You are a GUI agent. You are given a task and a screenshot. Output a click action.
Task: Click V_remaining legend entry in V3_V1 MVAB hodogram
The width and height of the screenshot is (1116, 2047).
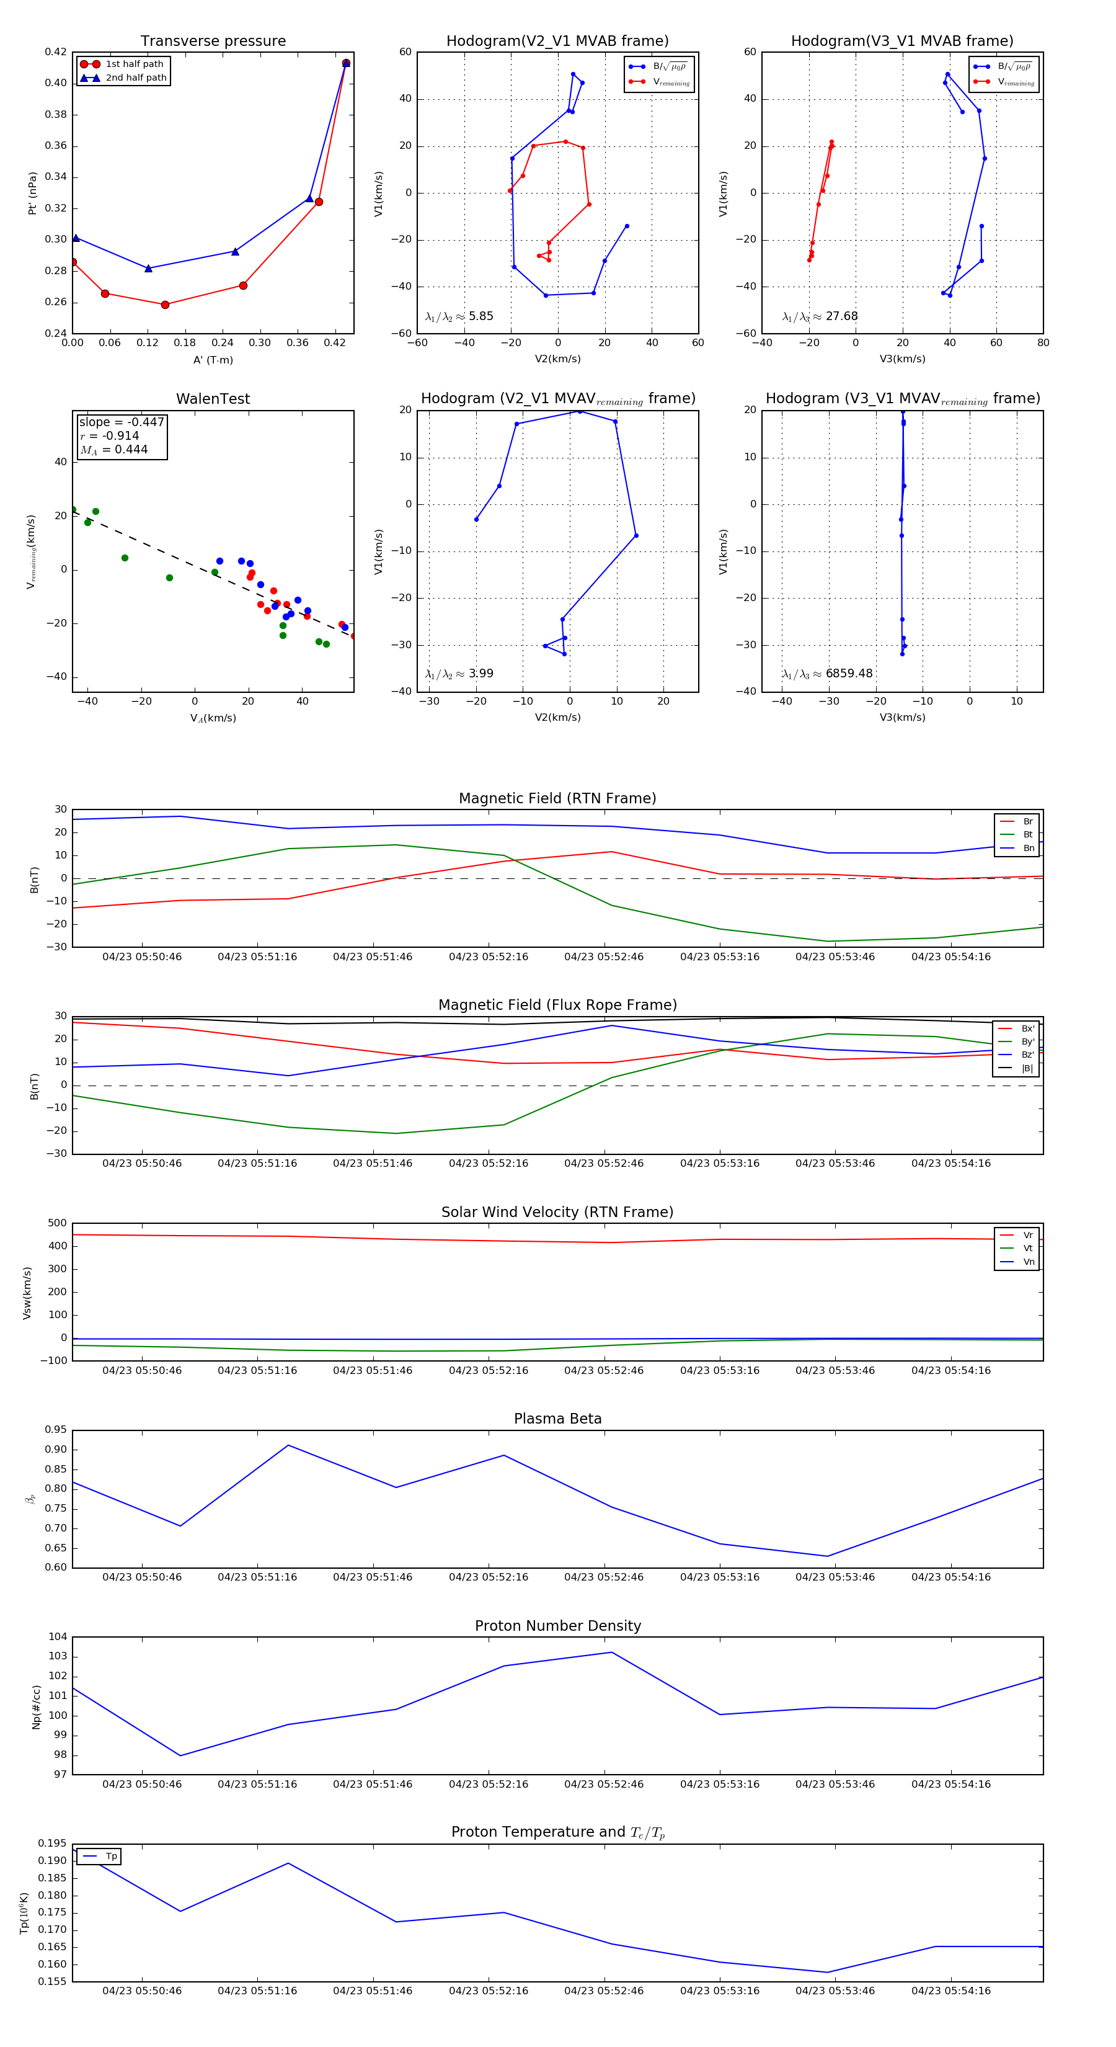[x=1004, y=82]
